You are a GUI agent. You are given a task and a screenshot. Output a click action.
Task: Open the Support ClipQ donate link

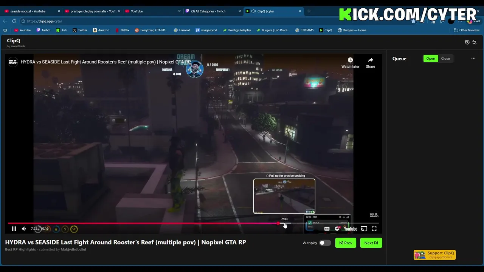click(x=434, y=255)
